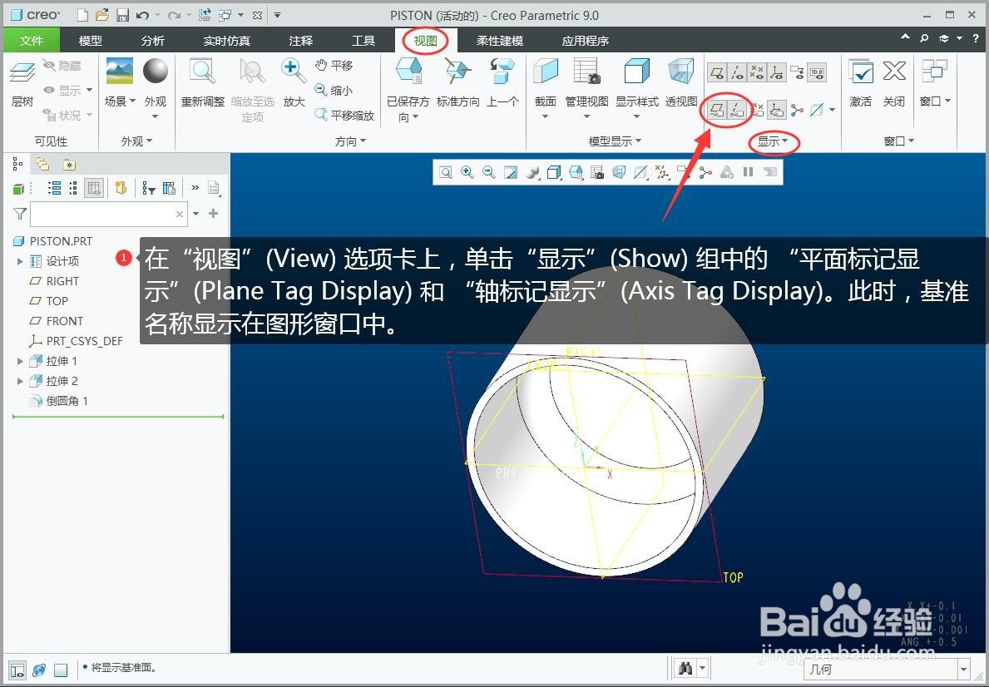Viewport: 989px width, 687px height.
Task: Click the Undo icon in quick access toolbar
Action: click(142, 15)
